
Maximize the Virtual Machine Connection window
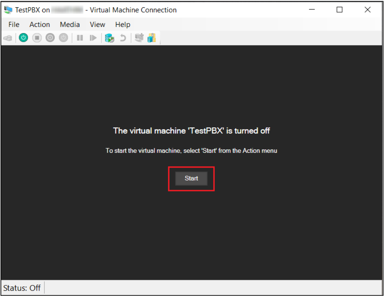(x=339, y=10)
